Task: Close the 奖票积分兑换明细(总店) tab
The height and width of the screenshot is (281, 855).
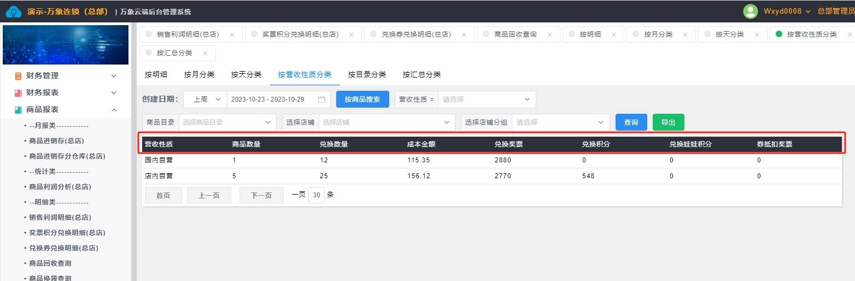Action: tap(352, 34)
